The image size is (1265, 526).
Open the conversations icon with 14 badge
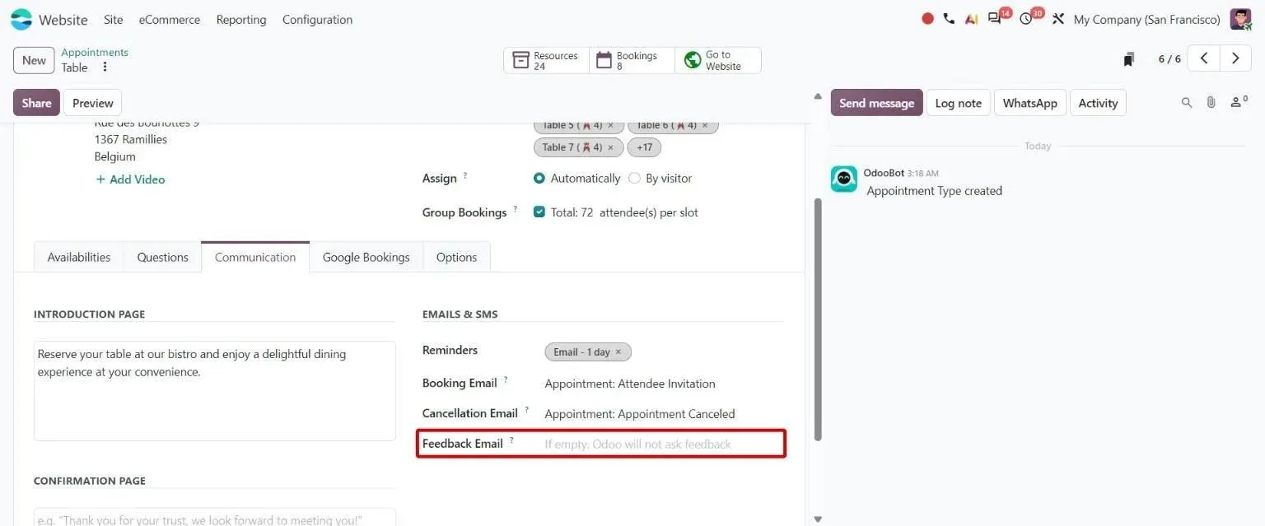pos(996,19)
